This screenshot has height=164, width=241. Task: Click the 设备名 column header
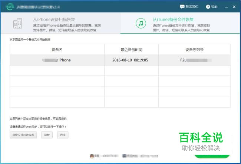(x=57, y=50)
